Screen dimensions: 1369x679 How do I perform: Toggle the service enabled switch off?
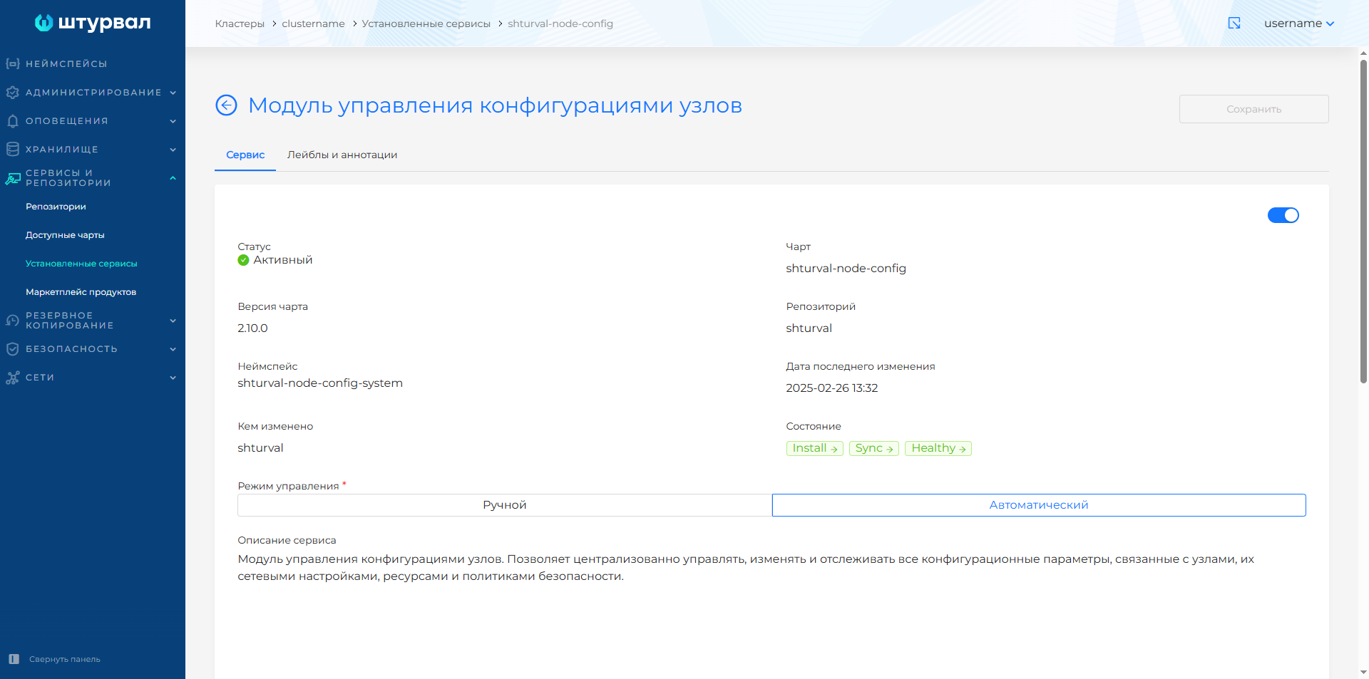1283,215
